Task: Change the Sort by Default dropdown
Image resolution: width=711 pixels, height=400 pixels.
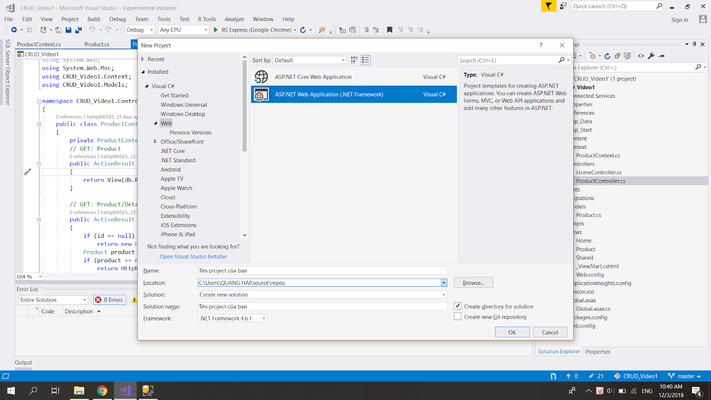Action: coord(343,60)
